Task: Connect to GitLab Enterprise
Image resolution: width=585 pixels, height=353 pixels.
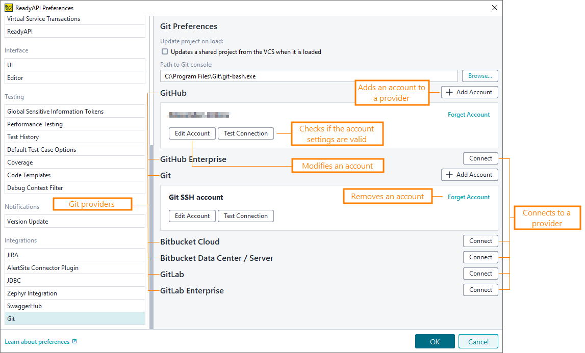Action: pyautogui.click(x=480, y=289)
